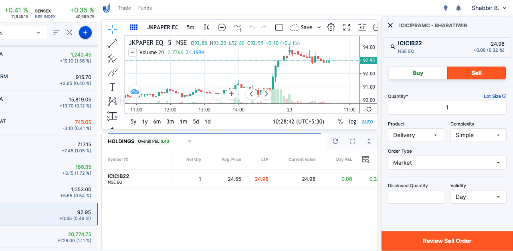Select the 5y chart range
Viewport: 513px width, 251px height.
point(133,121)
